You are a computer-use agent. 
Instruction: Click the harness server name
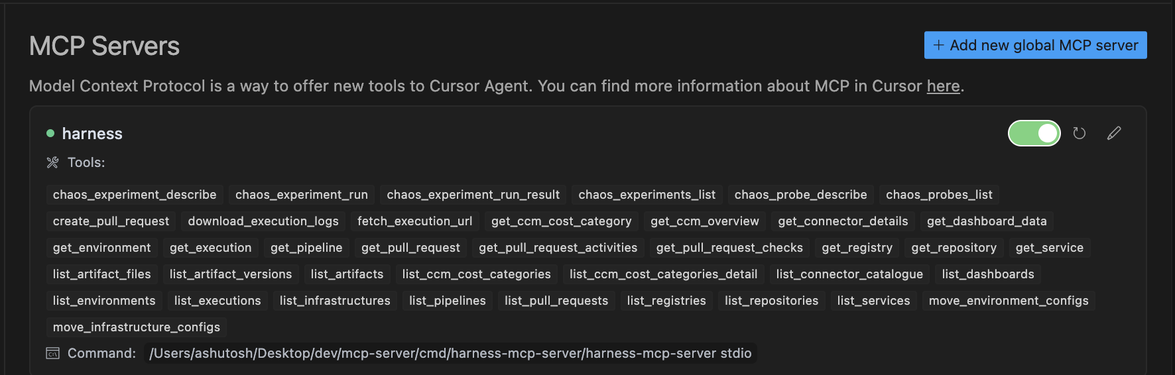[92, 134]
